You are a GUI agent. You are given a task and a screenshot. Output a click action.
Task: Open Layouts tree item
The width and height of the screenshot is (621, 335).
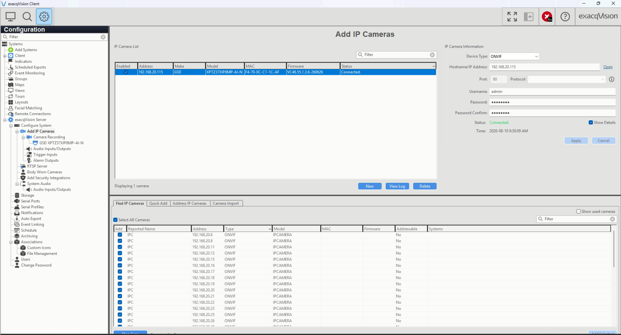[x=21, y=102]
